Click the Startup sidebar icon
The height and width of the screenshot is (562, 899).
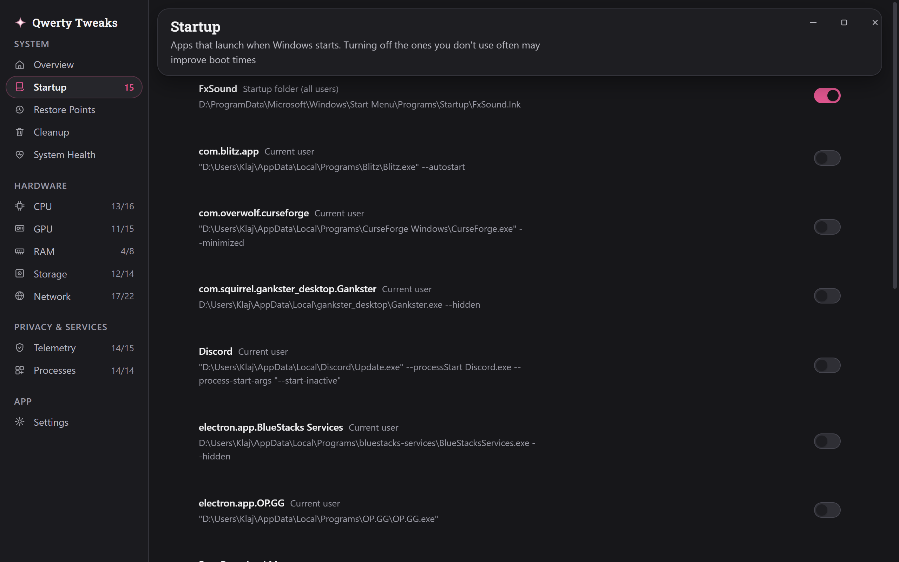point(20,87)
